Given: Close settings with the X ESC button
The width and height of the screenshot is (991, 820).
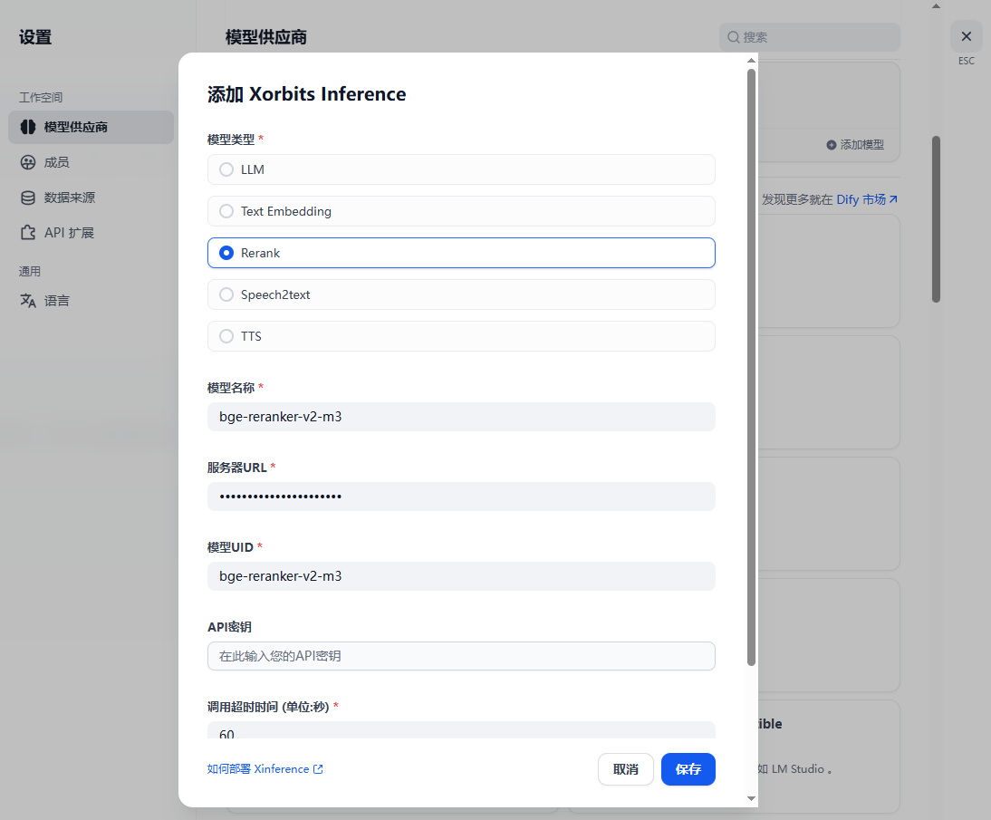Looking at the screenshot, I should (x=967, y=36).
